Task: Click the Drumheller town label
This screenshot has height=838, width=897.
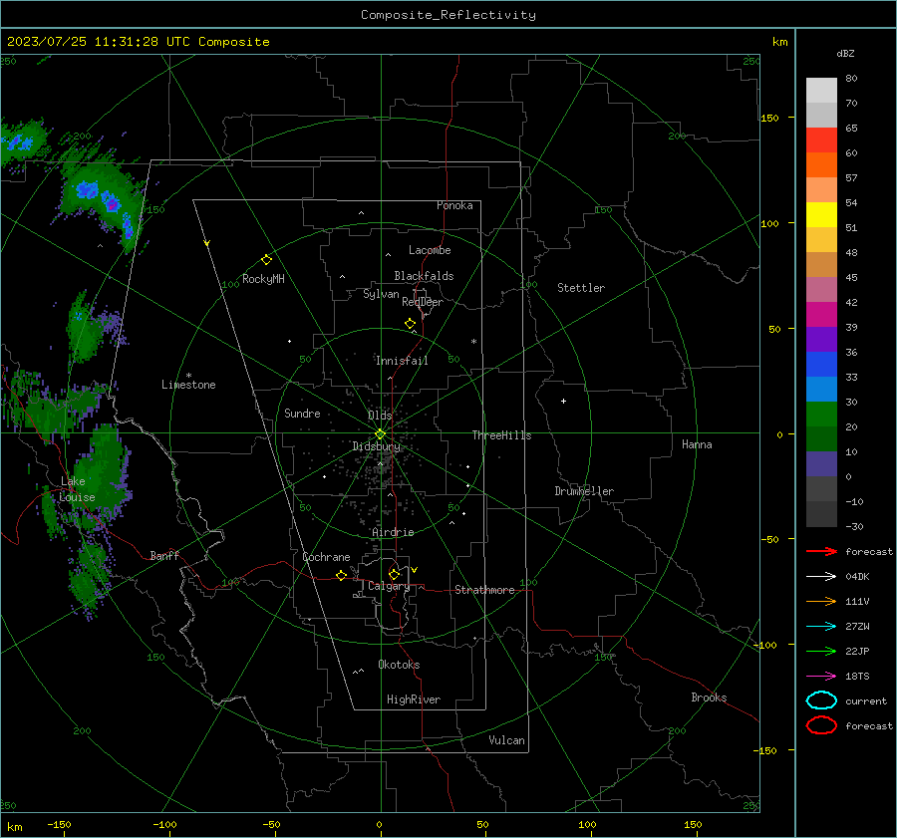Action: 584,491
